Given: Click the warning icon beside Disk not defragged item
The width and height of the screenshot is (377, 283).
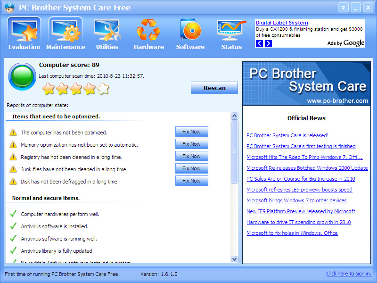Looking at the screenshot, I should 13,182.
